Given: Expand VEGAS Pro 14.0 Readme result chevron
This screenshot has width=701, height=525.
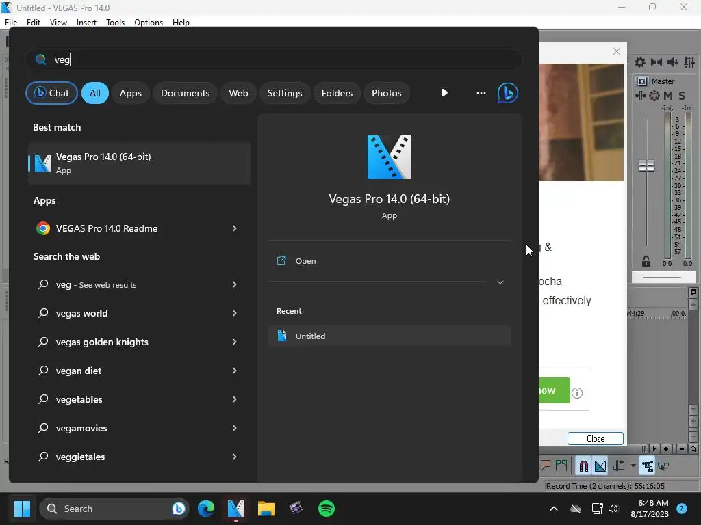Looking at the screenshot, I should (x=234, y=228).
